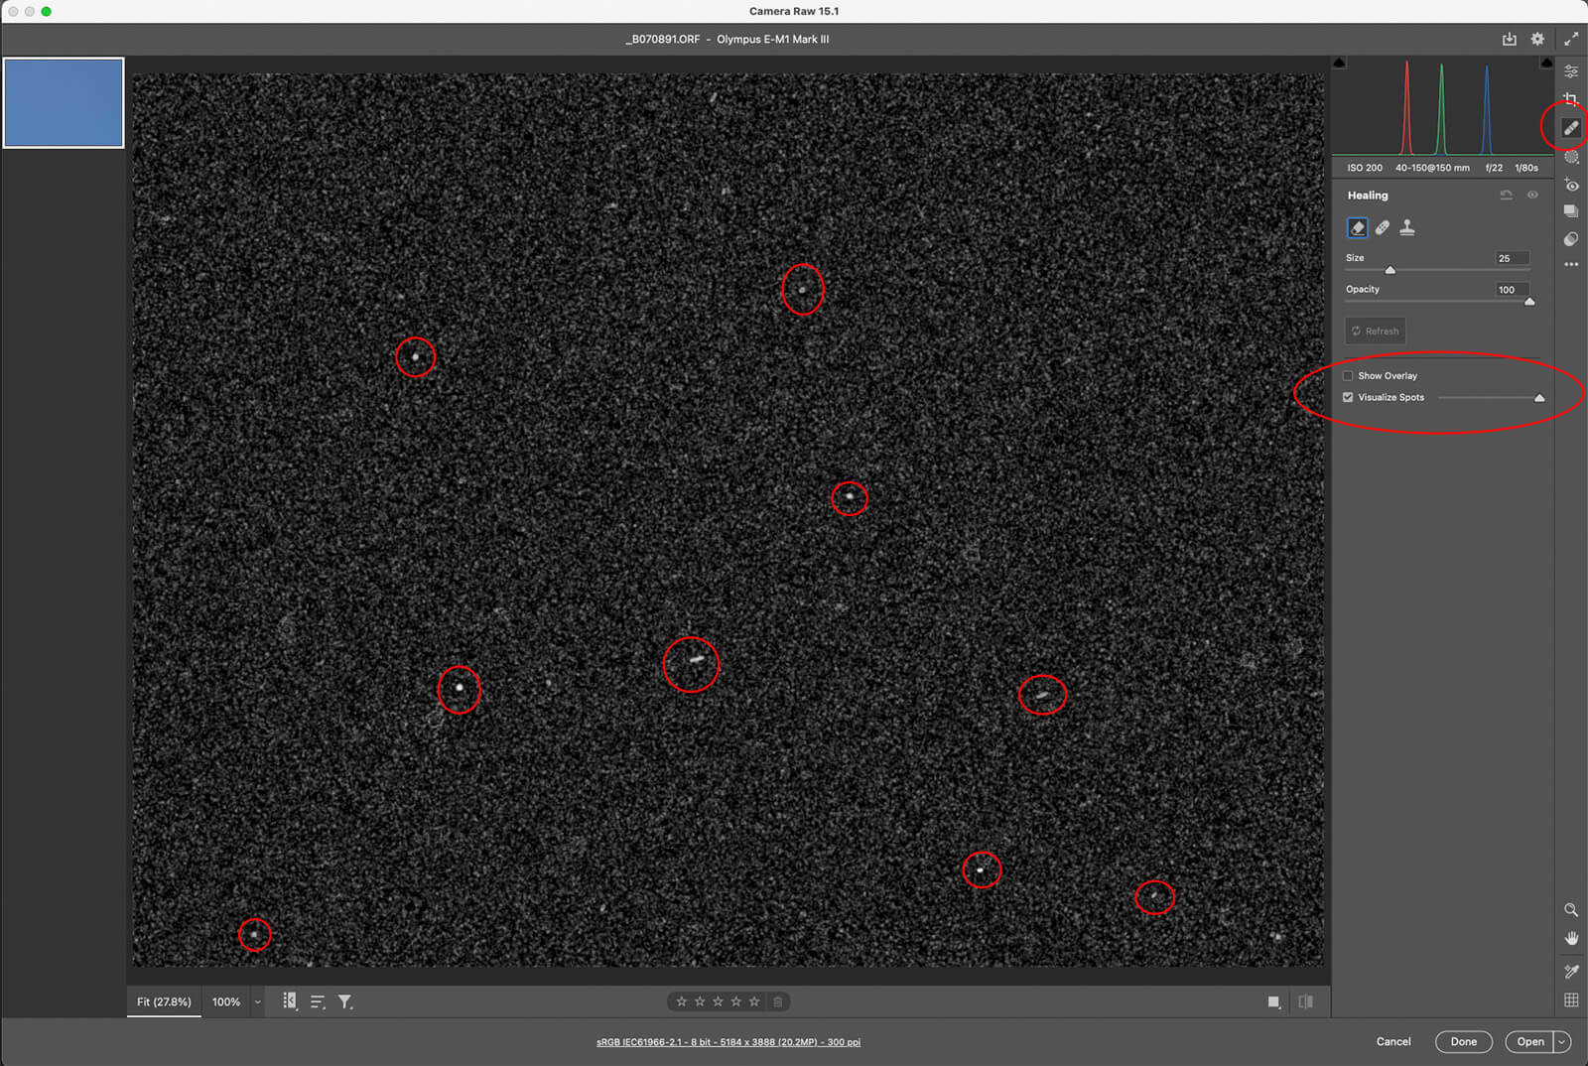Pick the Content-Aware Remove eraser mode
Screen dimensions: 1588x1066
1357,227
